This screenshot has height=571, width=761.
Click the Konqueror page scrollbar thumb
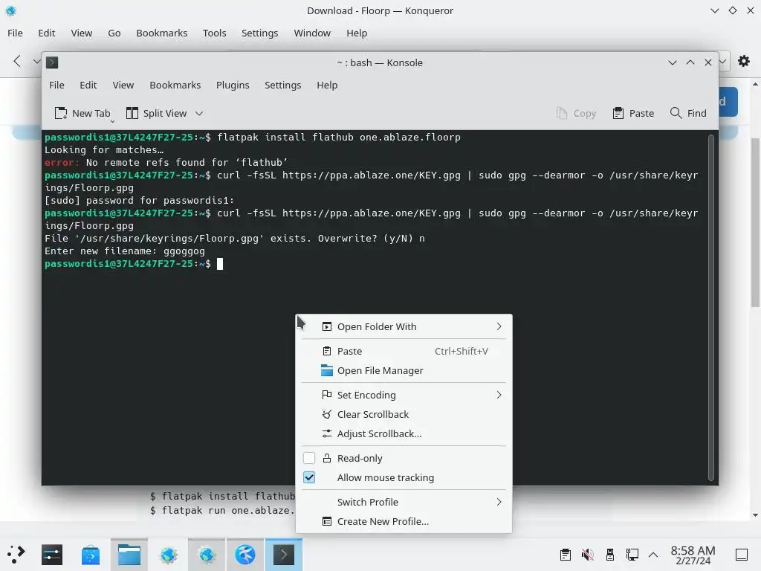pyautogui.click(x=755, y=222)
